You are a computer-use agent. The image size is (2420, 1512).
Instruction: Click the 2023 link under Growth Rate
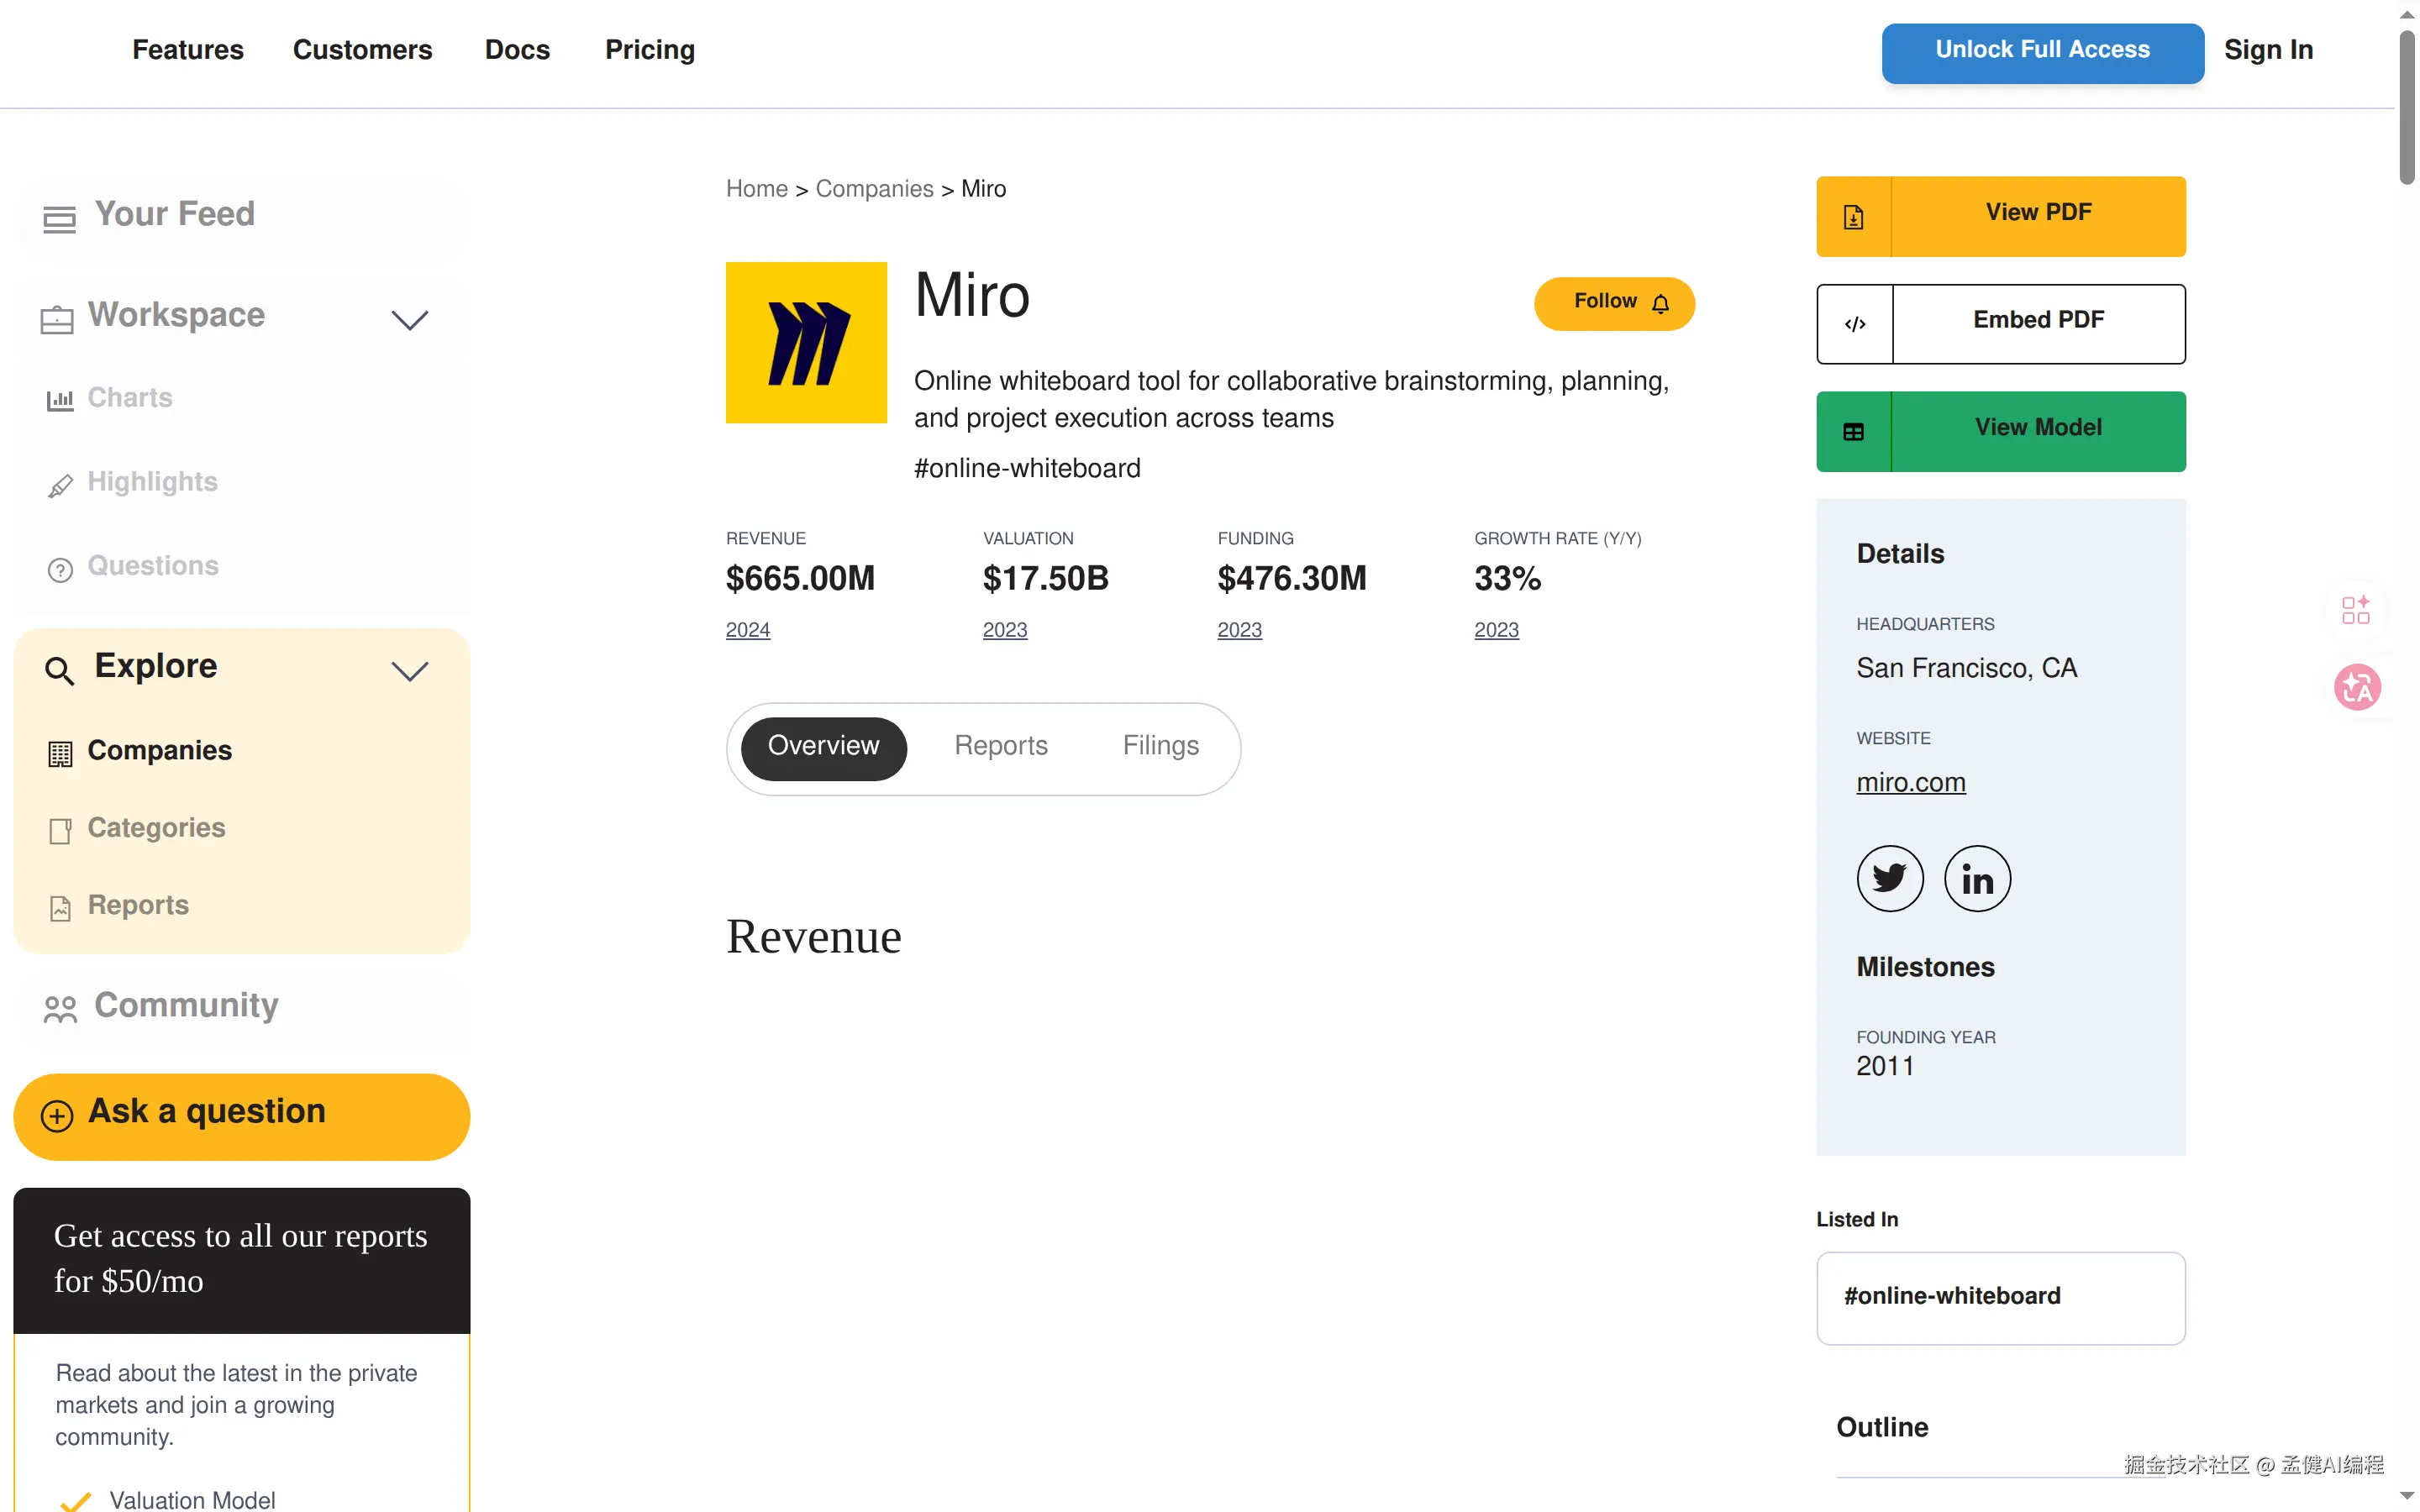1496,630
